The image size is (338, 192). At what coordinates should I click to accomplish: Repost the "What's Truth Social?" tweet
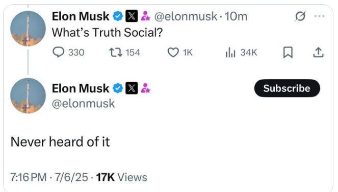pos(125,53)
